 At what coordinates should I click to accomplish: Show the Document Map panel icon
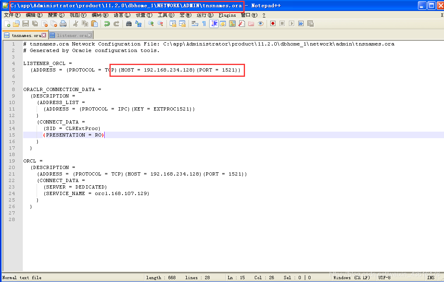[232, 24]
